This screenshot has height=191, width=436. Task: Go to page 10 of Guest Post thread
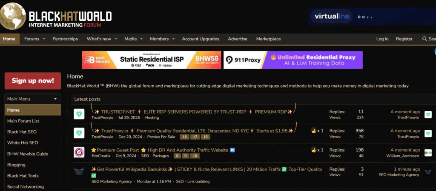coord(195,156)
